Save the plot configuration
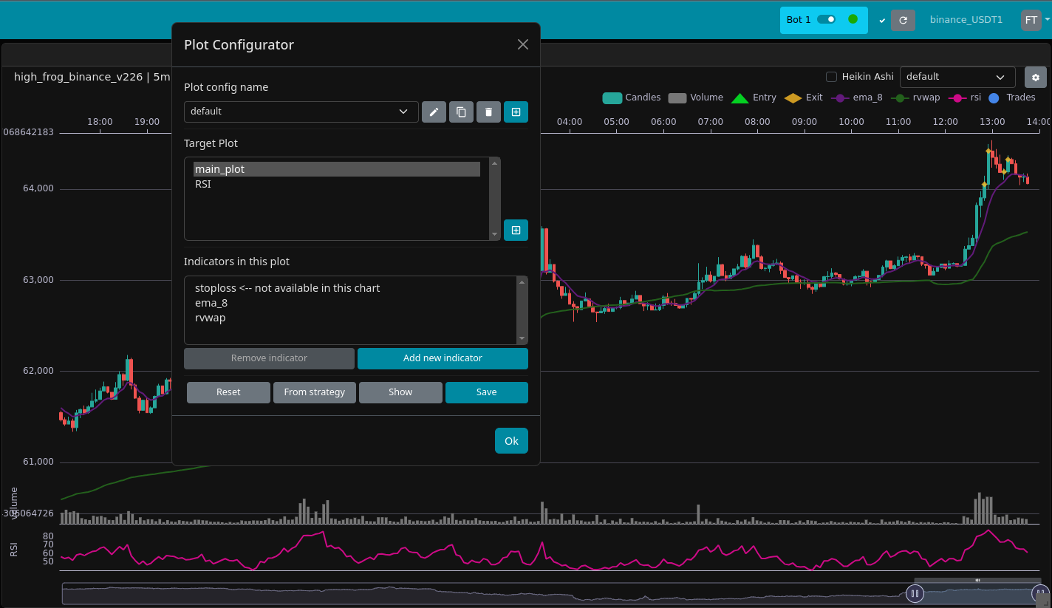 coord(487,392)
